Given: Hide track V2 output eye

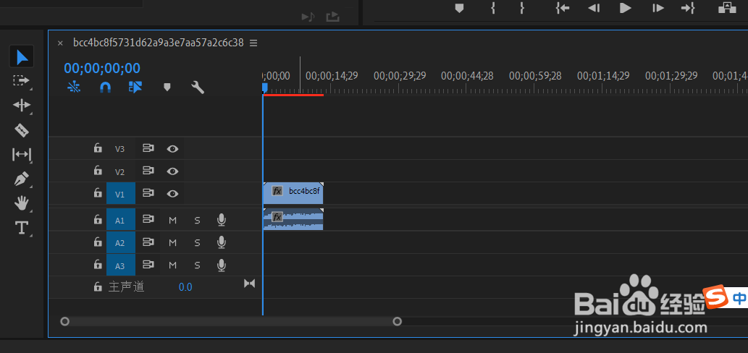Looking at the screenshot, I should (x=172, y=171).
